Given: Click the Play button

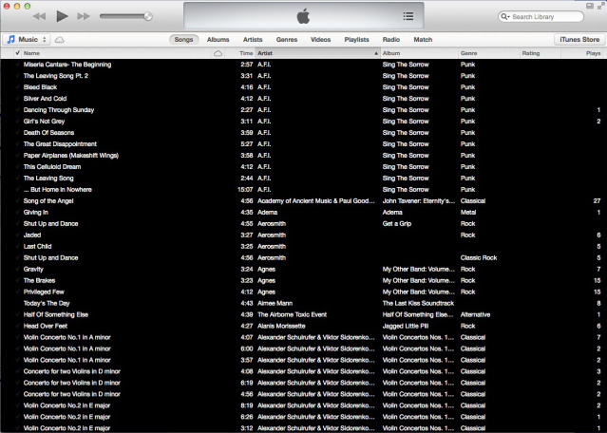Looking at the screenshot, I should 62,16.
